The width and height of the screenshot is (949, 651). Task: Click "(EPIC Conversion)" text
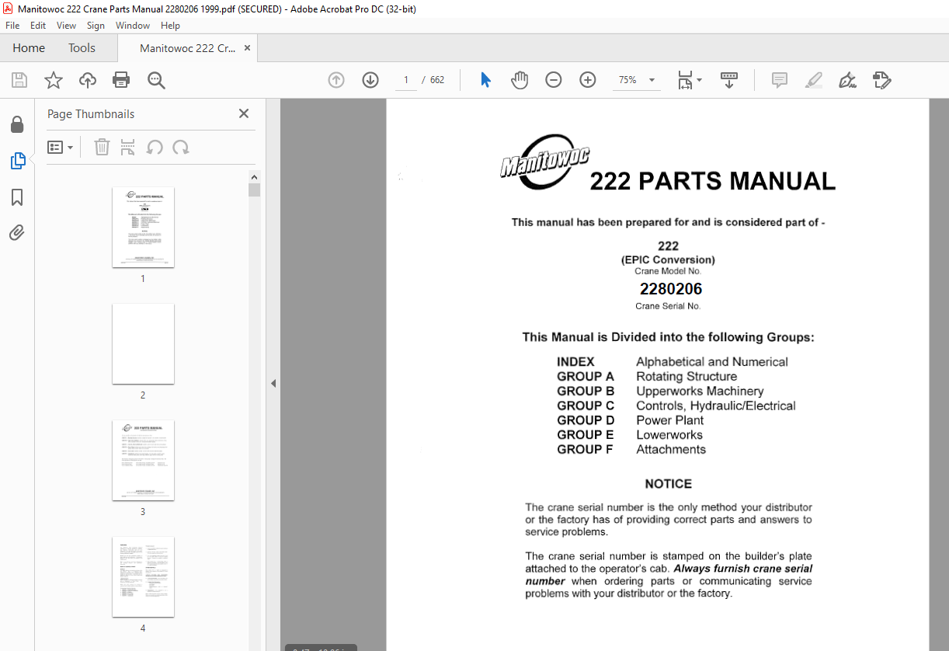[x=668, y=260]
